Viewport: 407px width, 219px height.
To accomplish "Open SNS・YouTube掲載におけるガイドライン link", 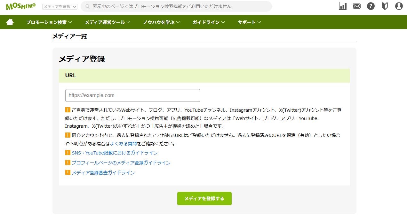I will coord(115,153).
